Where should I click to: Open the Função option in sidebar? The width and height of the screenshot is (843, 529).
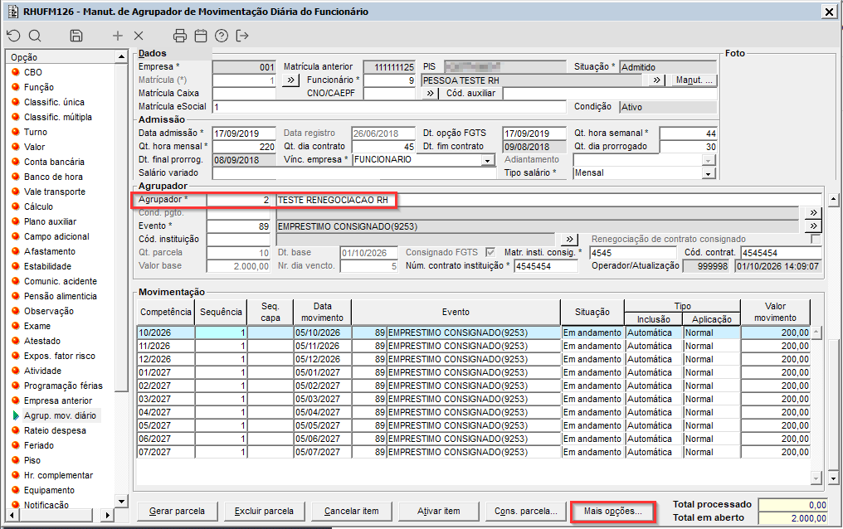pyautogui.click(x=39, y=87)
